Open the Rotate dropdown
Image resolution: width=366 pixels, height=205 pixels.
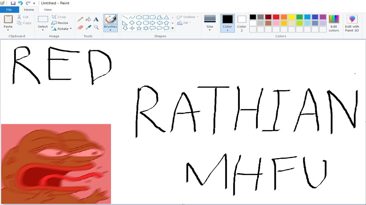click(61, 29)
